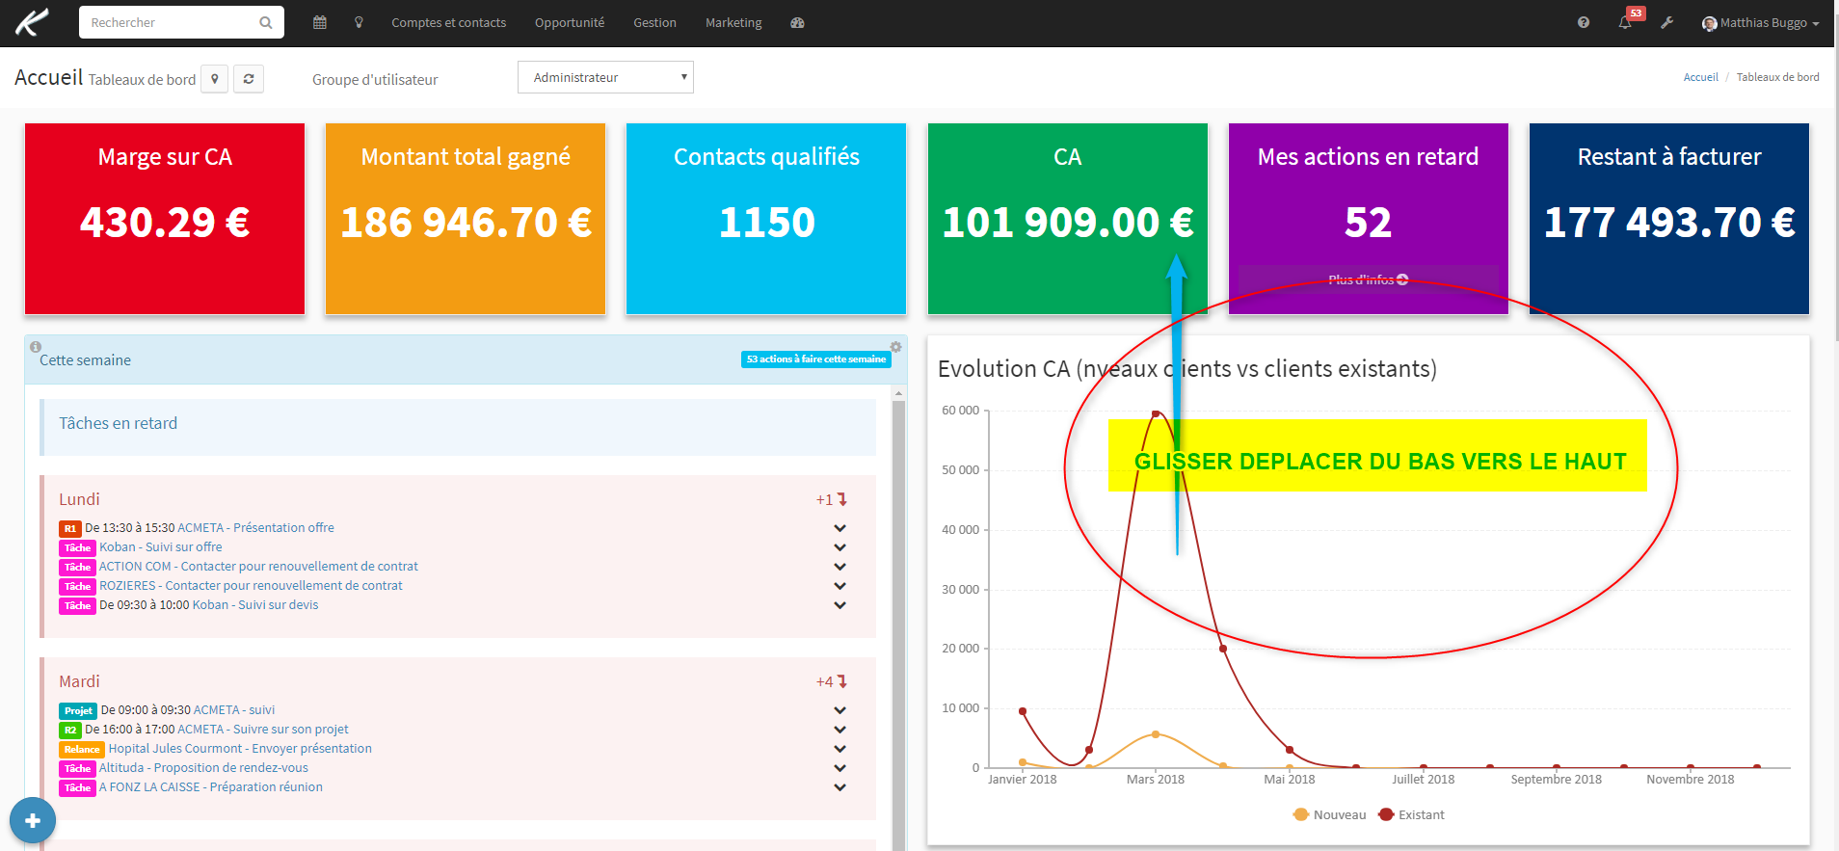Open the dashboard gauge icon in the navbar
This screenshot has width=1839, height=851.
point(797,22)
